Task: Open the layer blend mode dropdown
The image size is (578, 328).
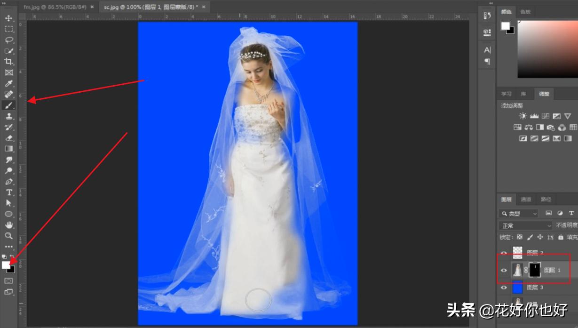Action: click(524, 226)
